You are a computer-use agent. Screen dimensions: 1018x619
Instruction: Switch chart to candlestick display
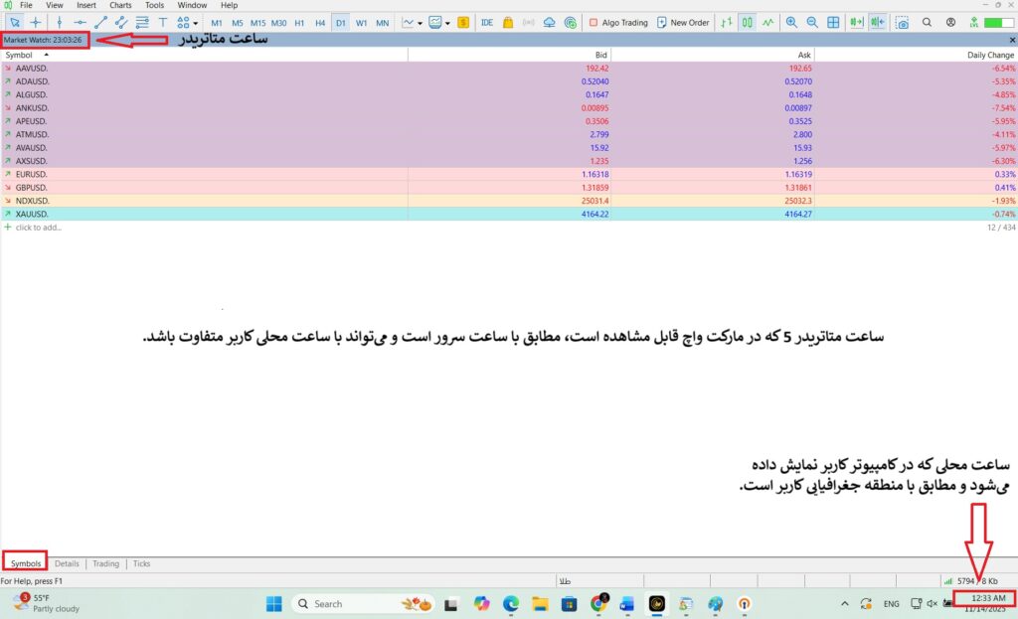(x=747, y=22)
